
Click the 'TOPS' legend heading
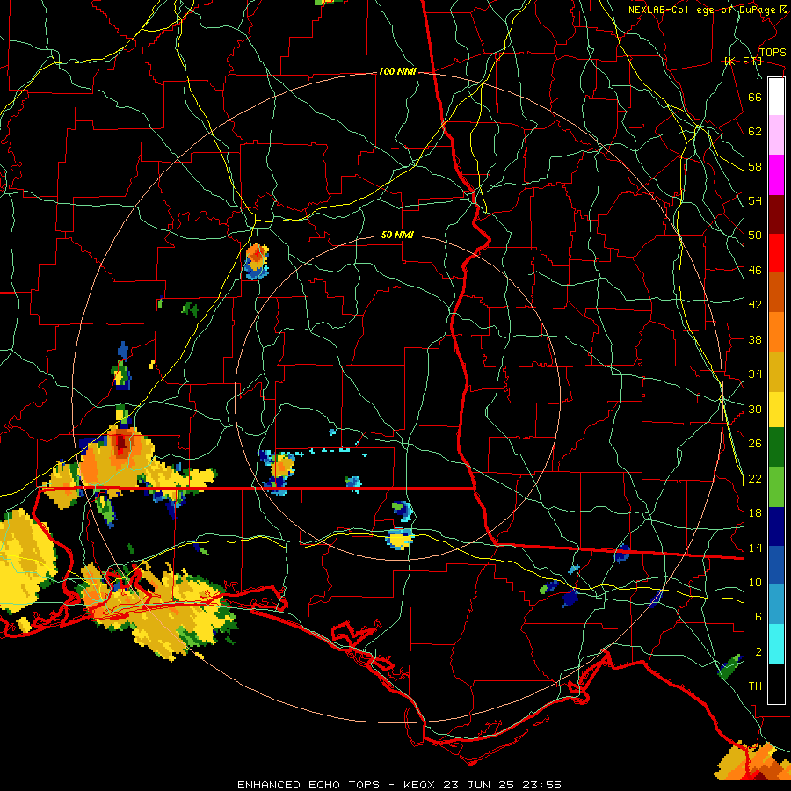click(x=773, y=53)
